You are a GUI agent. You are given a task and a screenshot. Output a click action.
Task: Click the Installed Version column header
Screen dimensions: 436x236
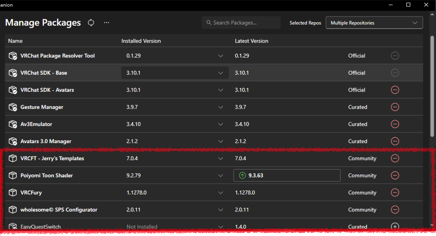(141, 41)
